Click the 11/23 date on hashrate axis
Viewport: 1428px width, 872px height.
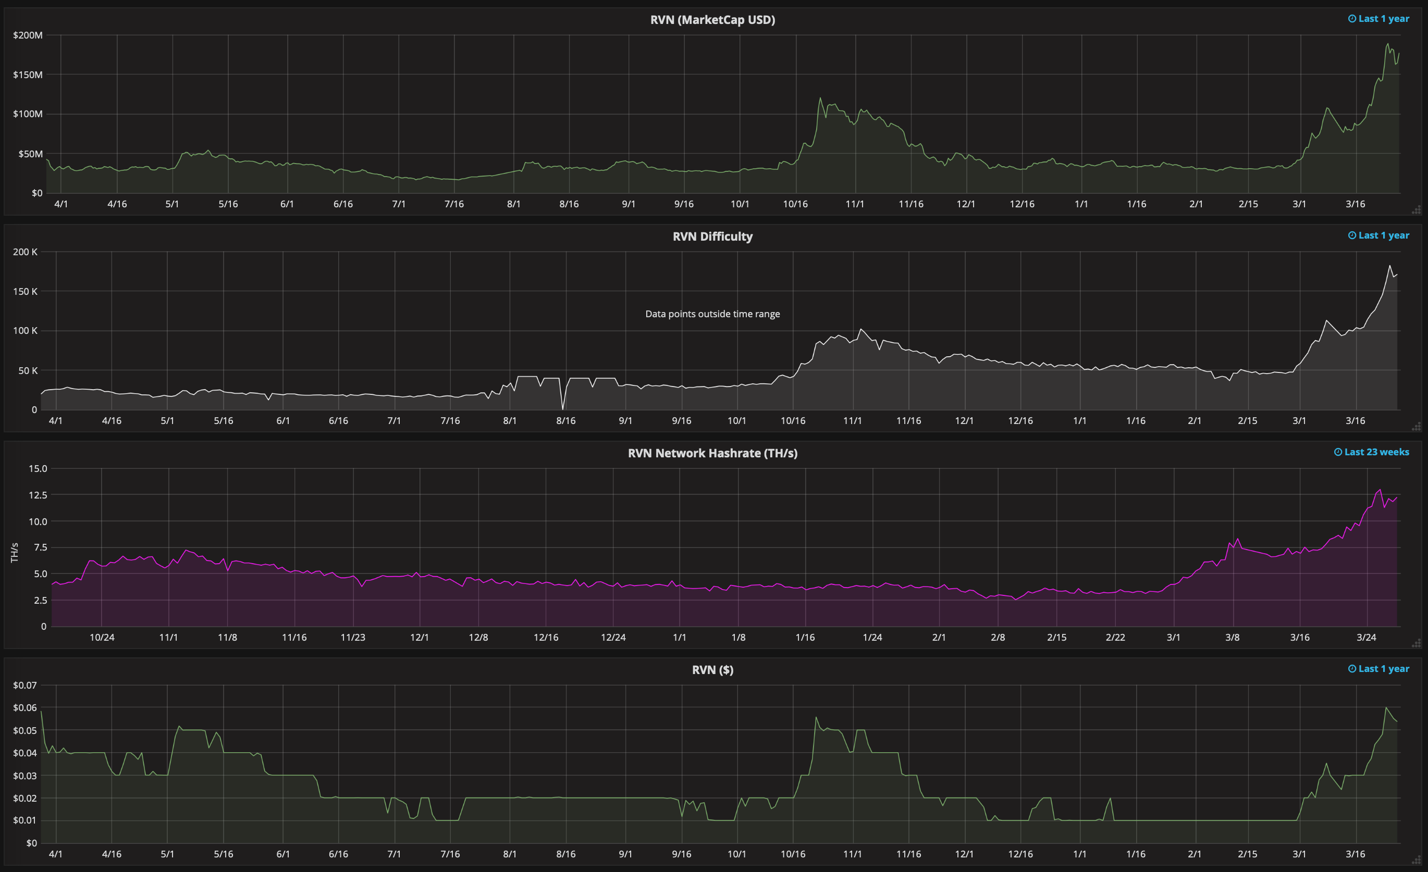(x=353, y=638)
